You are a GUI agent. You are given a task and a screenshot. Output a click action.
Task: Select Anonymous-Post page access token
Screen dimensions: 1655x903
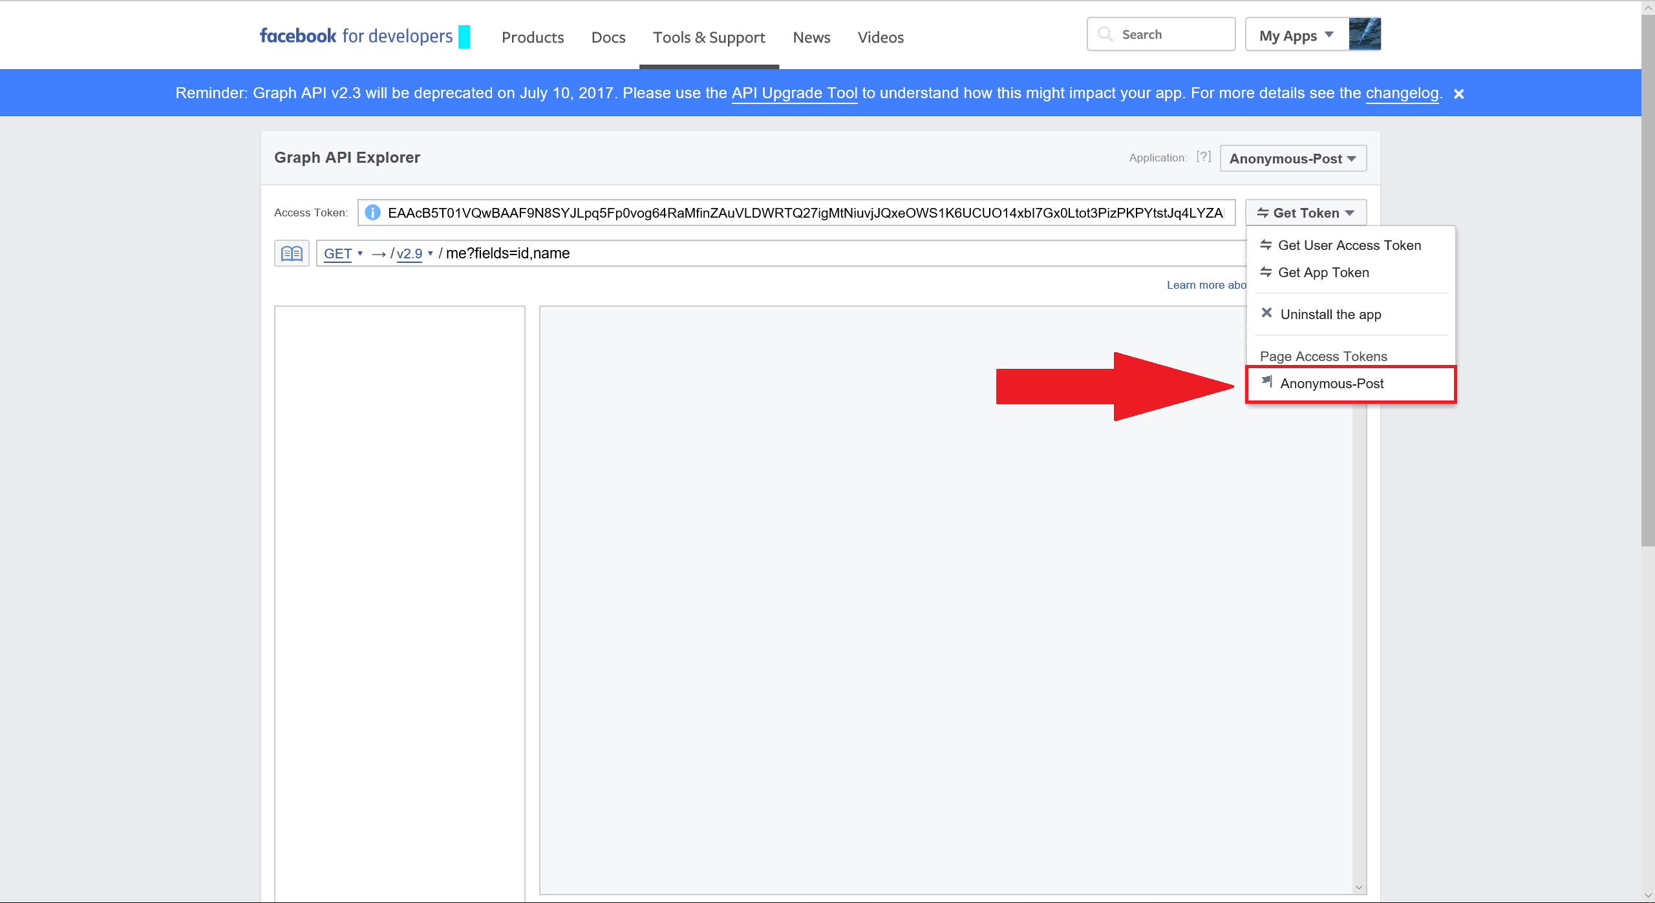tap(1331, 384)
